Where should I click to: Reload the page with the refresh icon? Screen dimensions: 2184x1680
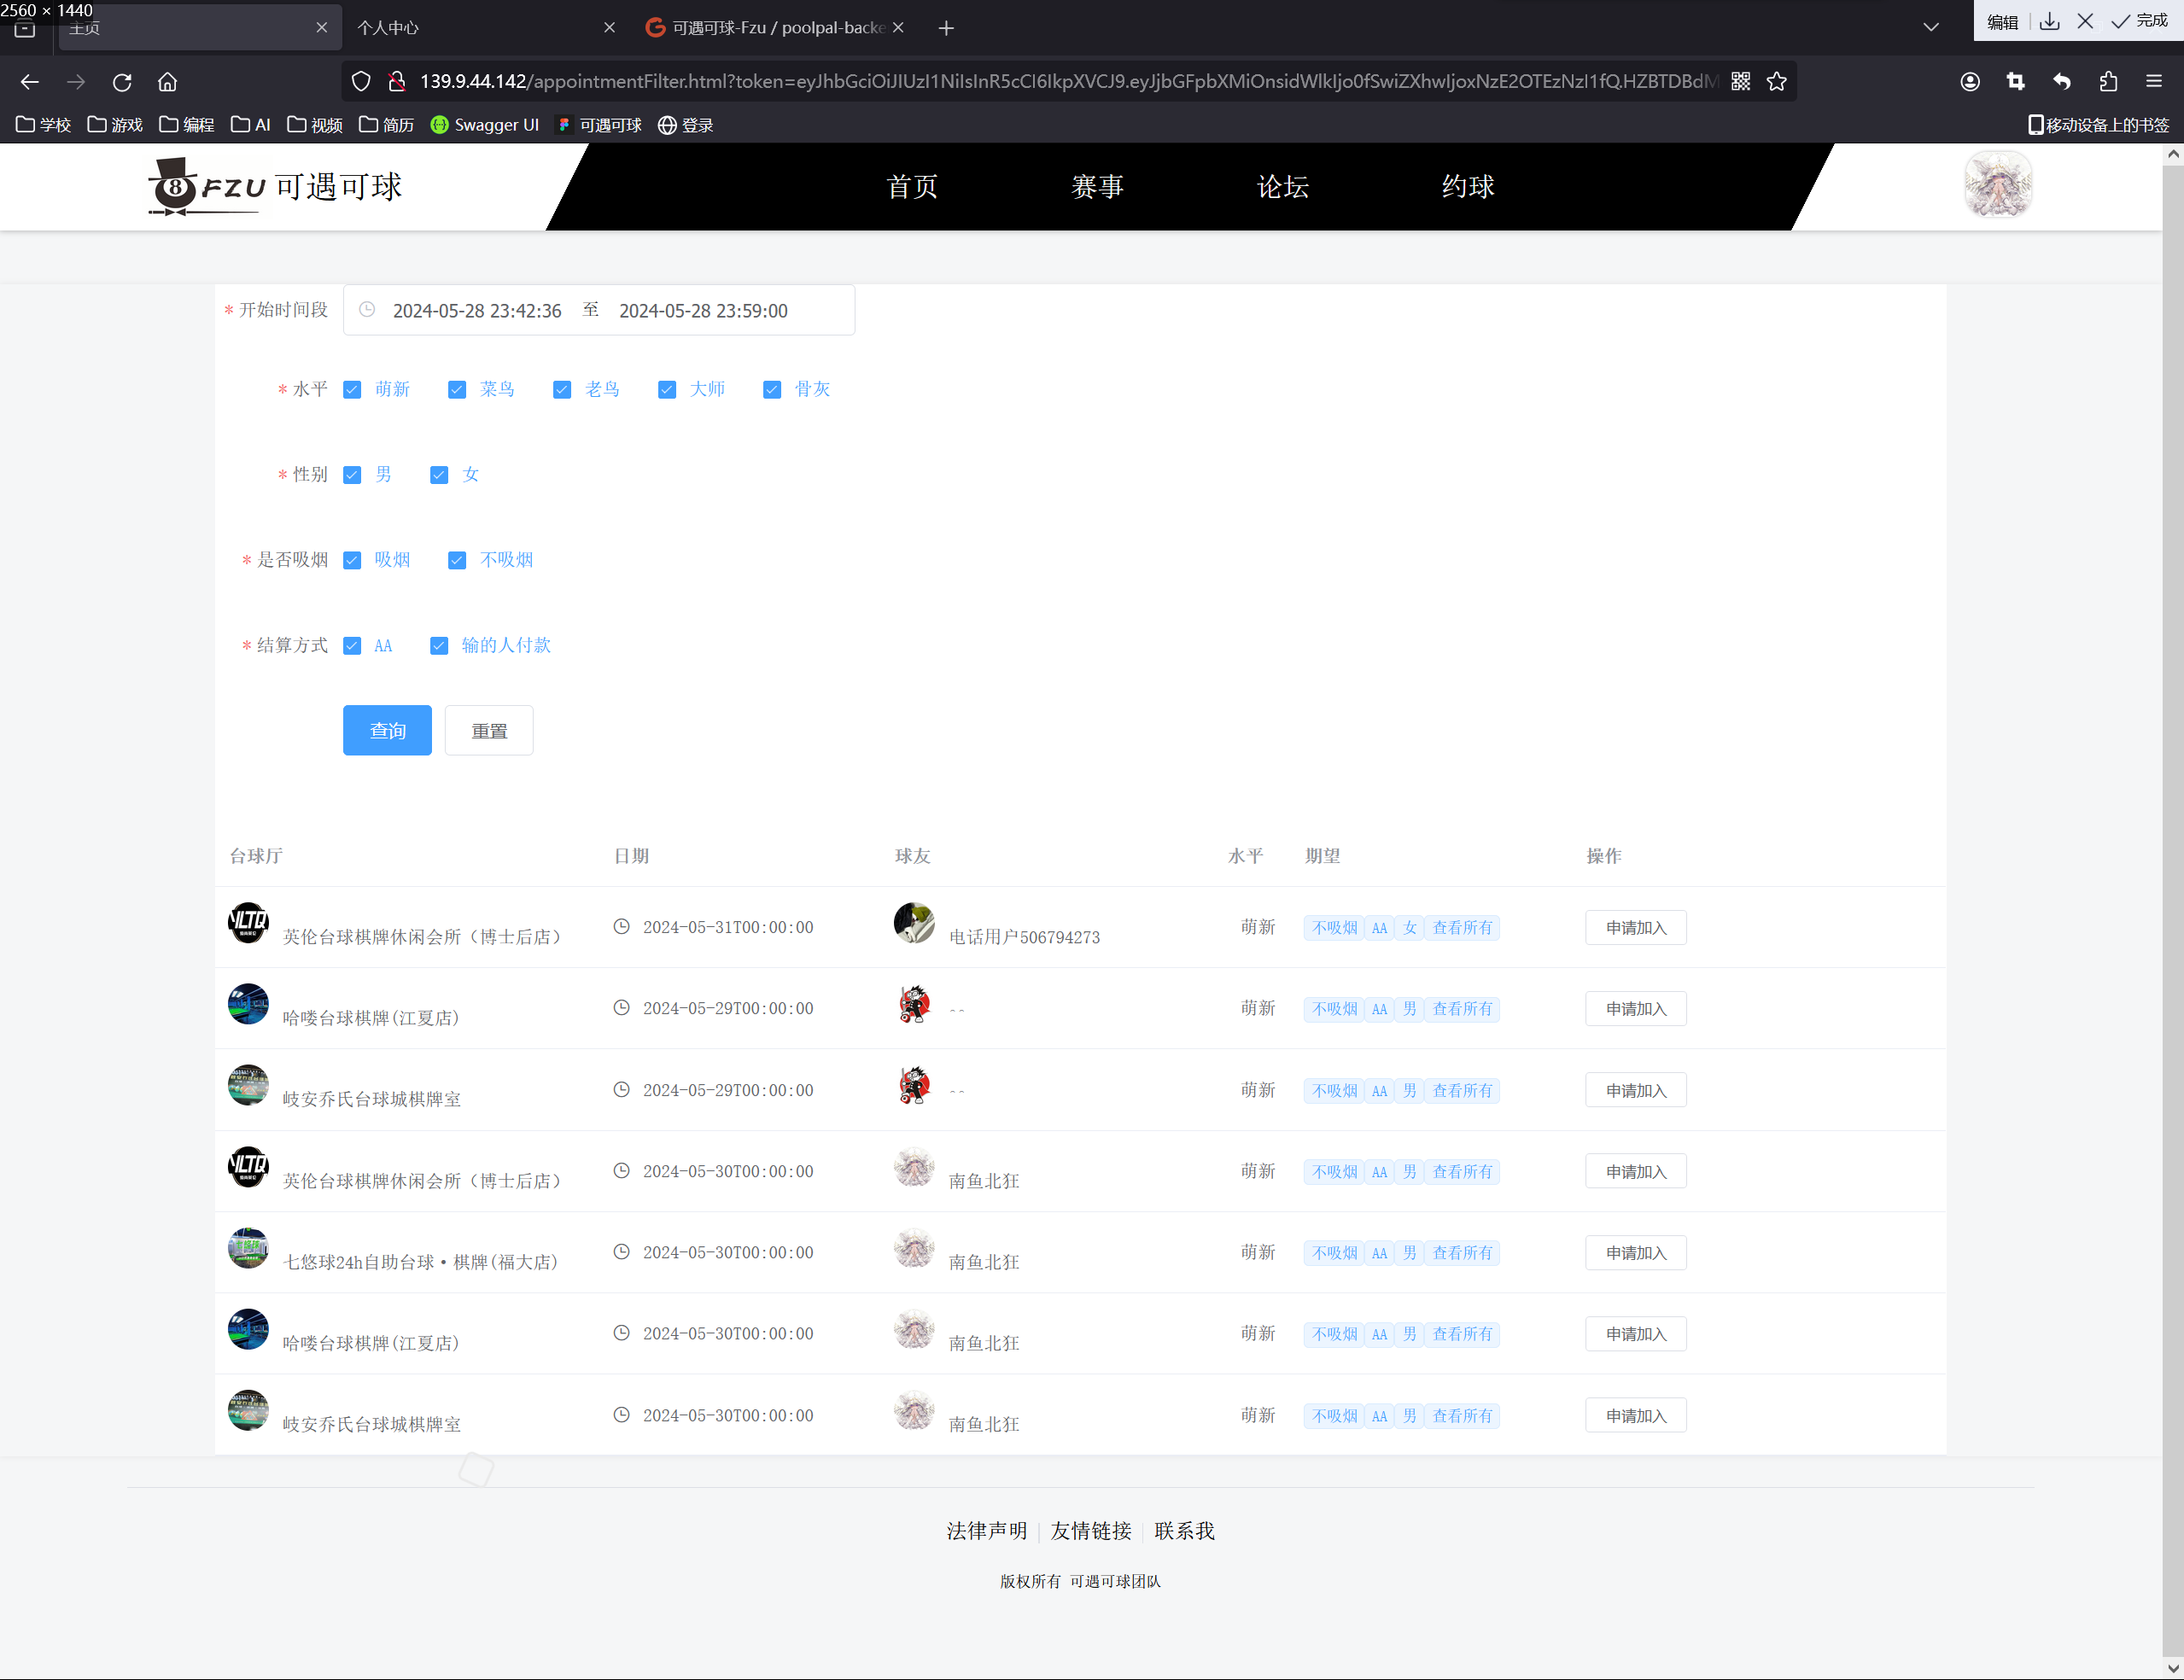[x=122, y=82]
